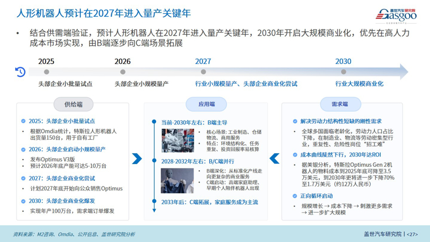
Task: Click the check icon beside 2025: 头部企业小批量试点
Action: (x=23, y=121)
